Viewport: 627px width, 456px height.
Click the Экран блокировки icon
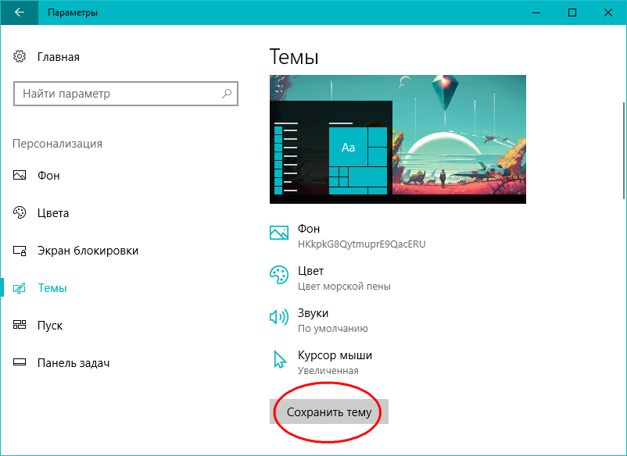click(20, 251)
